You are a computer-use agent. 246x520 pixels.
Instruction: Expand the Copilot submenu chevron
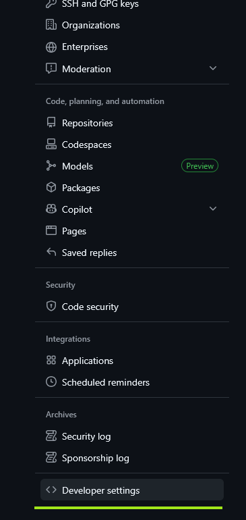(x=213, y=209)
